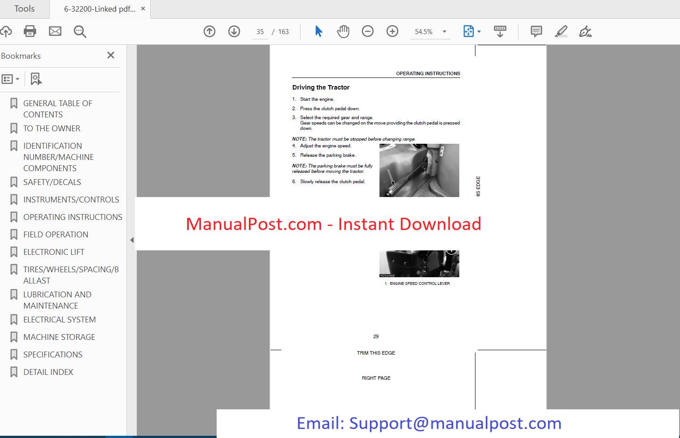The width and height of the screenshot is (680, 438).
Task: Select the 6-32200-Linked pdf tab
Action: click(99, 9)
